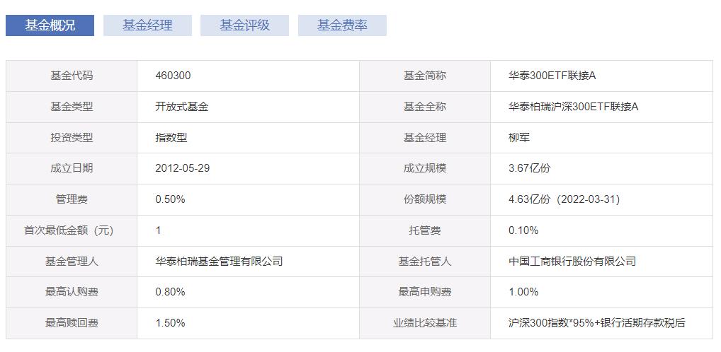Screen dimensions: 721x352
Task: Click the 开放式基金 value
Action: [181, 107]
